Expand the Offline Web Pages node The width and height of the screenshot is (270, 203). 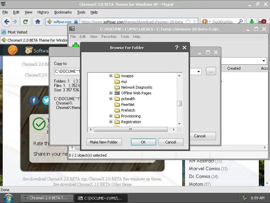tap(111, 93)
